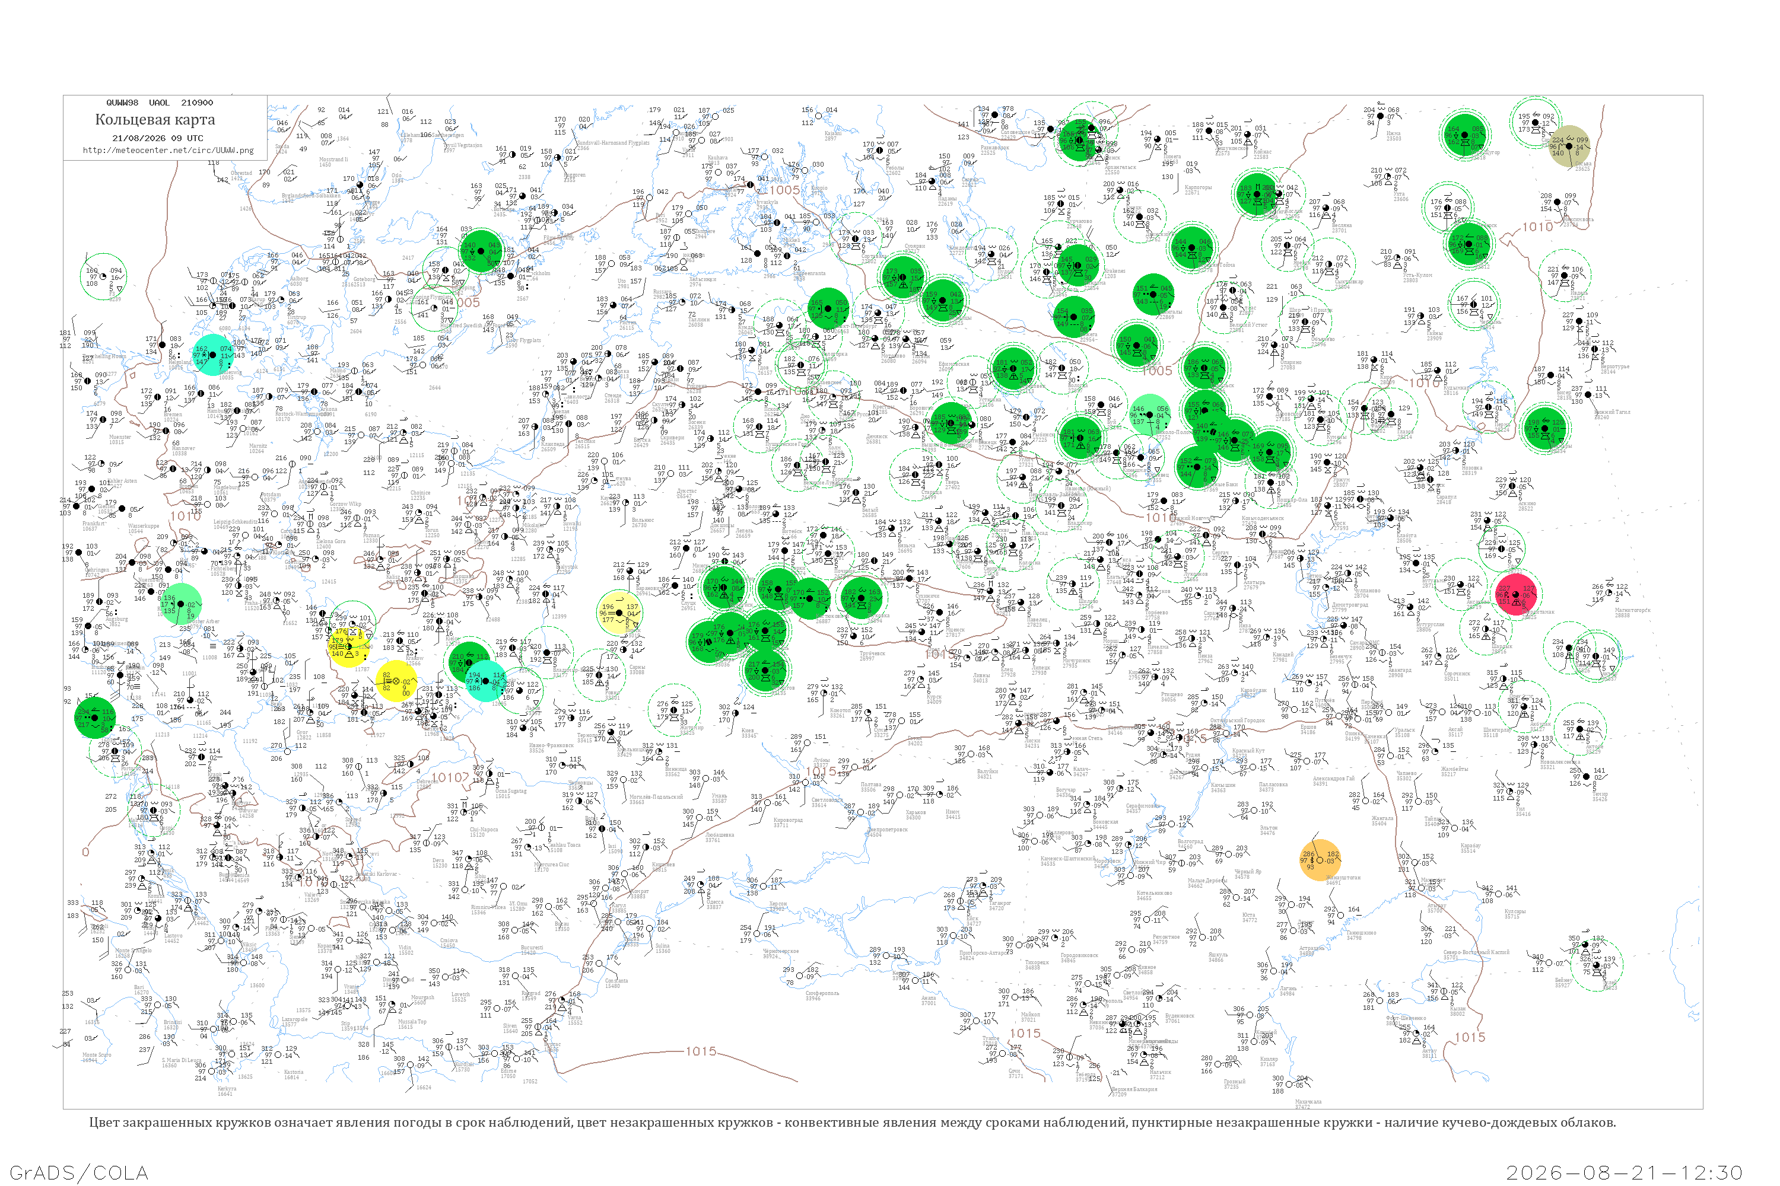This screenshot has width=1780, height=1186.
Task: Click the date "21/08/2026 09 UTC"
Action: (157, 138)
